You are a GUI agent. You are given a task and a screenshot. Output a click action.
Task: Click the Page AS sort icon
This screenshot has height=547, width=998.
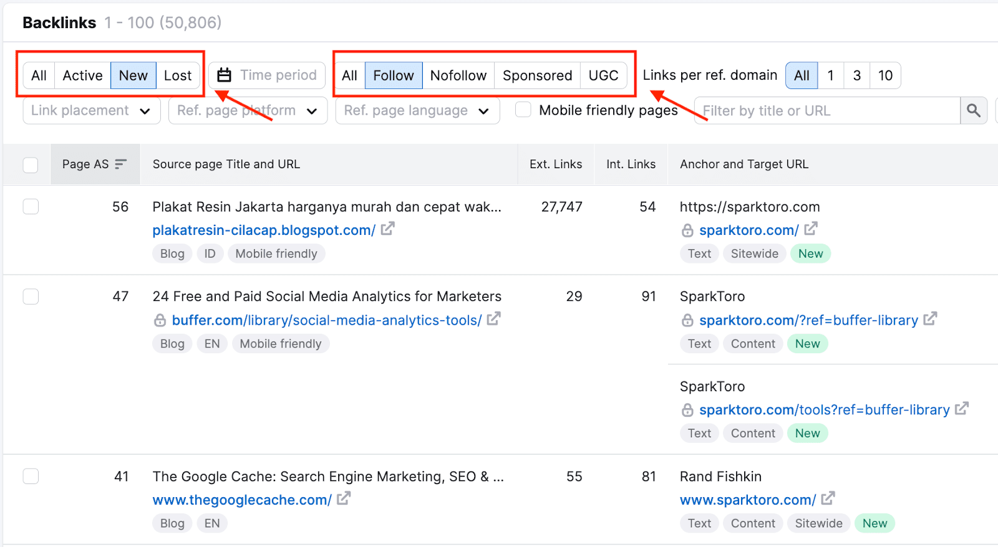(x=121, y=164)
